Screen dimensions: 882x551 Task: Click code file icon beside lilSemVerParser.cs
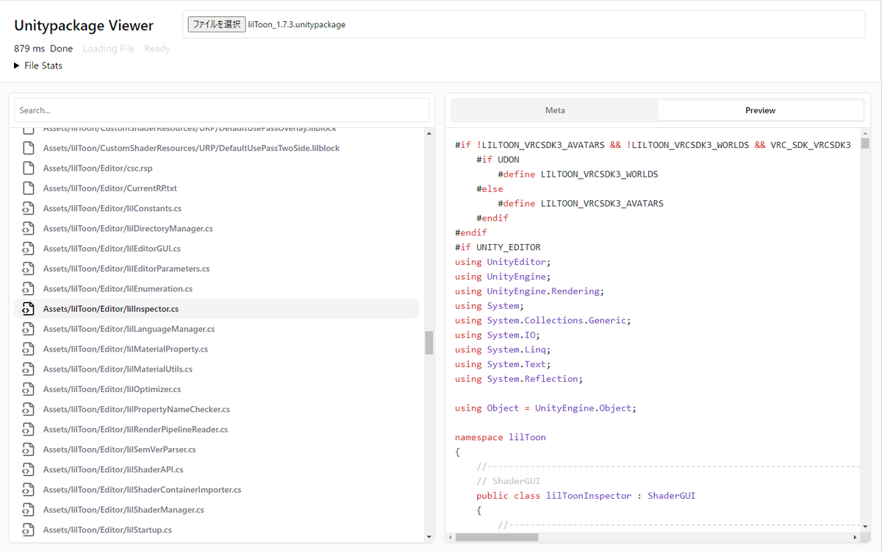point(28,449)
